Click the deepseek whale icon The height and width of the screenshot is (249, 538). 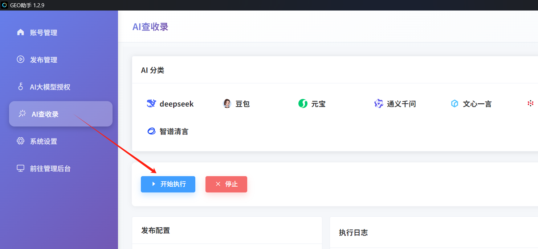[151, 104]
